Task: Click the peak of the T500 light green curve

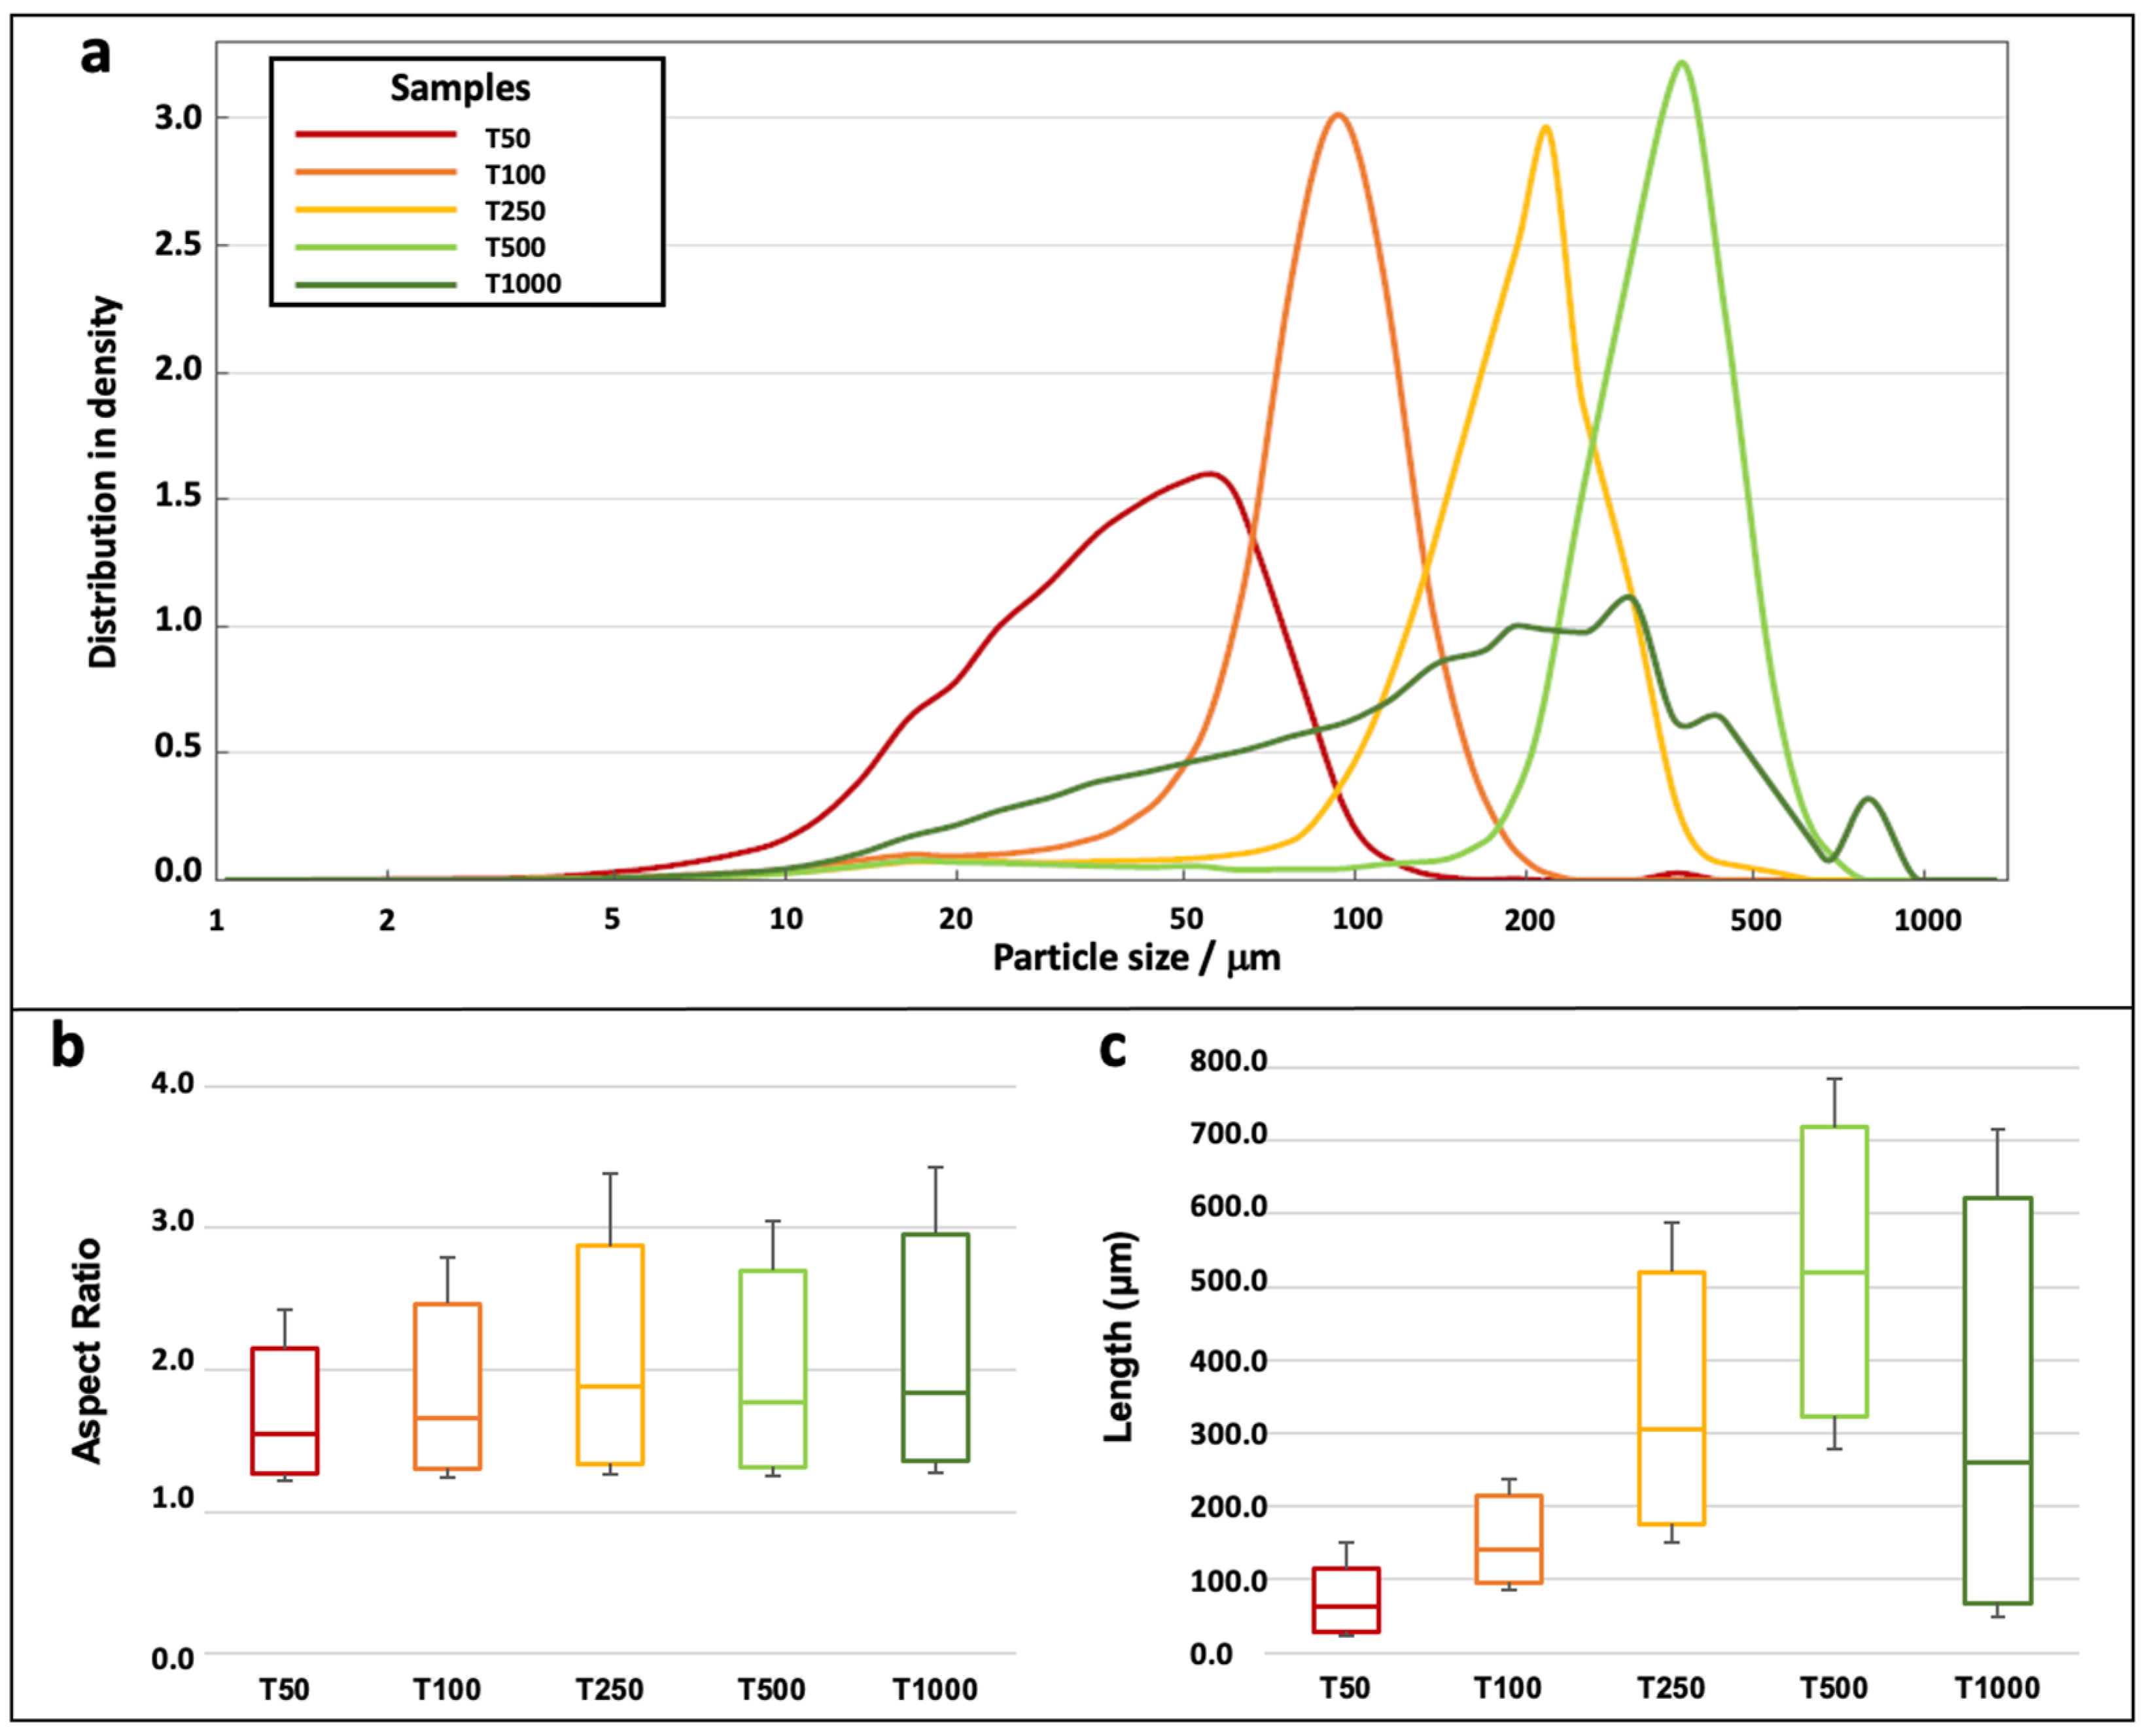Action: [1682, 63]
